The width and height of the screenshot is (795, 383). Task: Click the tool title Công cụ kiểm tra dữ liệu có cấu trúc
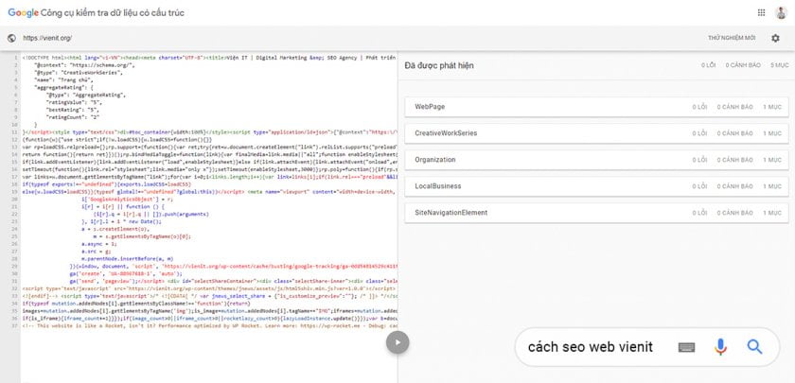(112, 12)
